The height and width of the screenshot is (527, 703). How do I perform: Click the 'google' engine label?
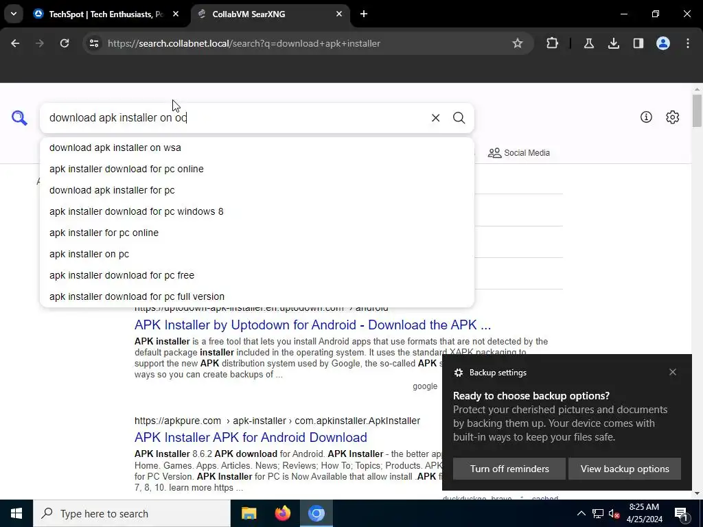[424, 386]
